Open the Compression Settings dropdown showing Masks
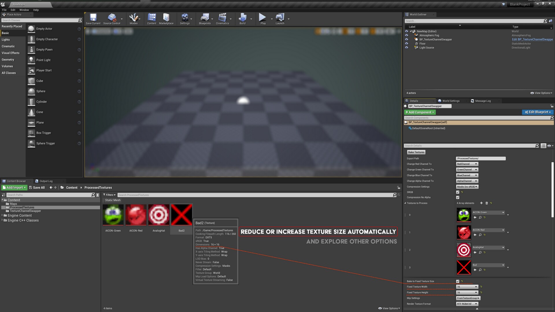This screenshot has height=312, width=555. point(467,187)
